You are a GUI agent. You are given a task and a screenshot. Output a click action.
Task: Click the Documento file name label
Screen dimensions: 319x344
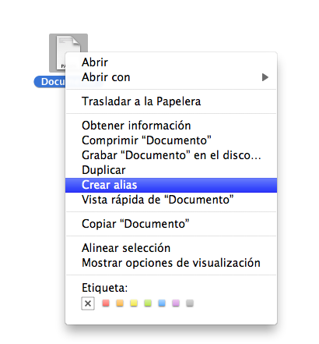(50, 82)
